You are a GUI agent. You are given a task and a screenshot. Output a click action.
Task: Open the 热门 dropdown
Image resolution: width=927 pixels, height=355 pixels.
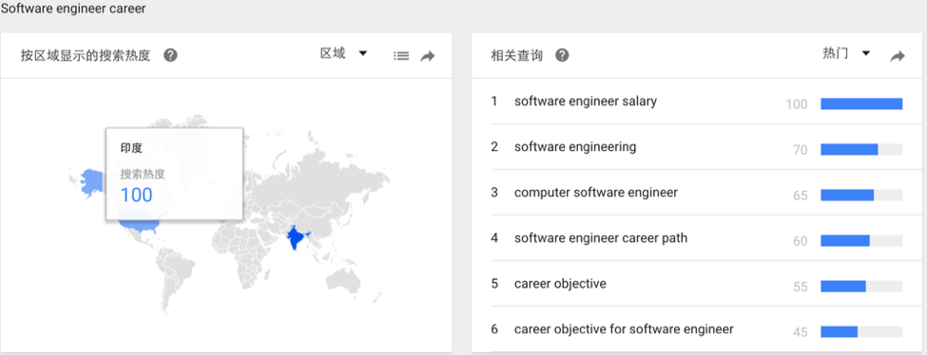(846, 54)
